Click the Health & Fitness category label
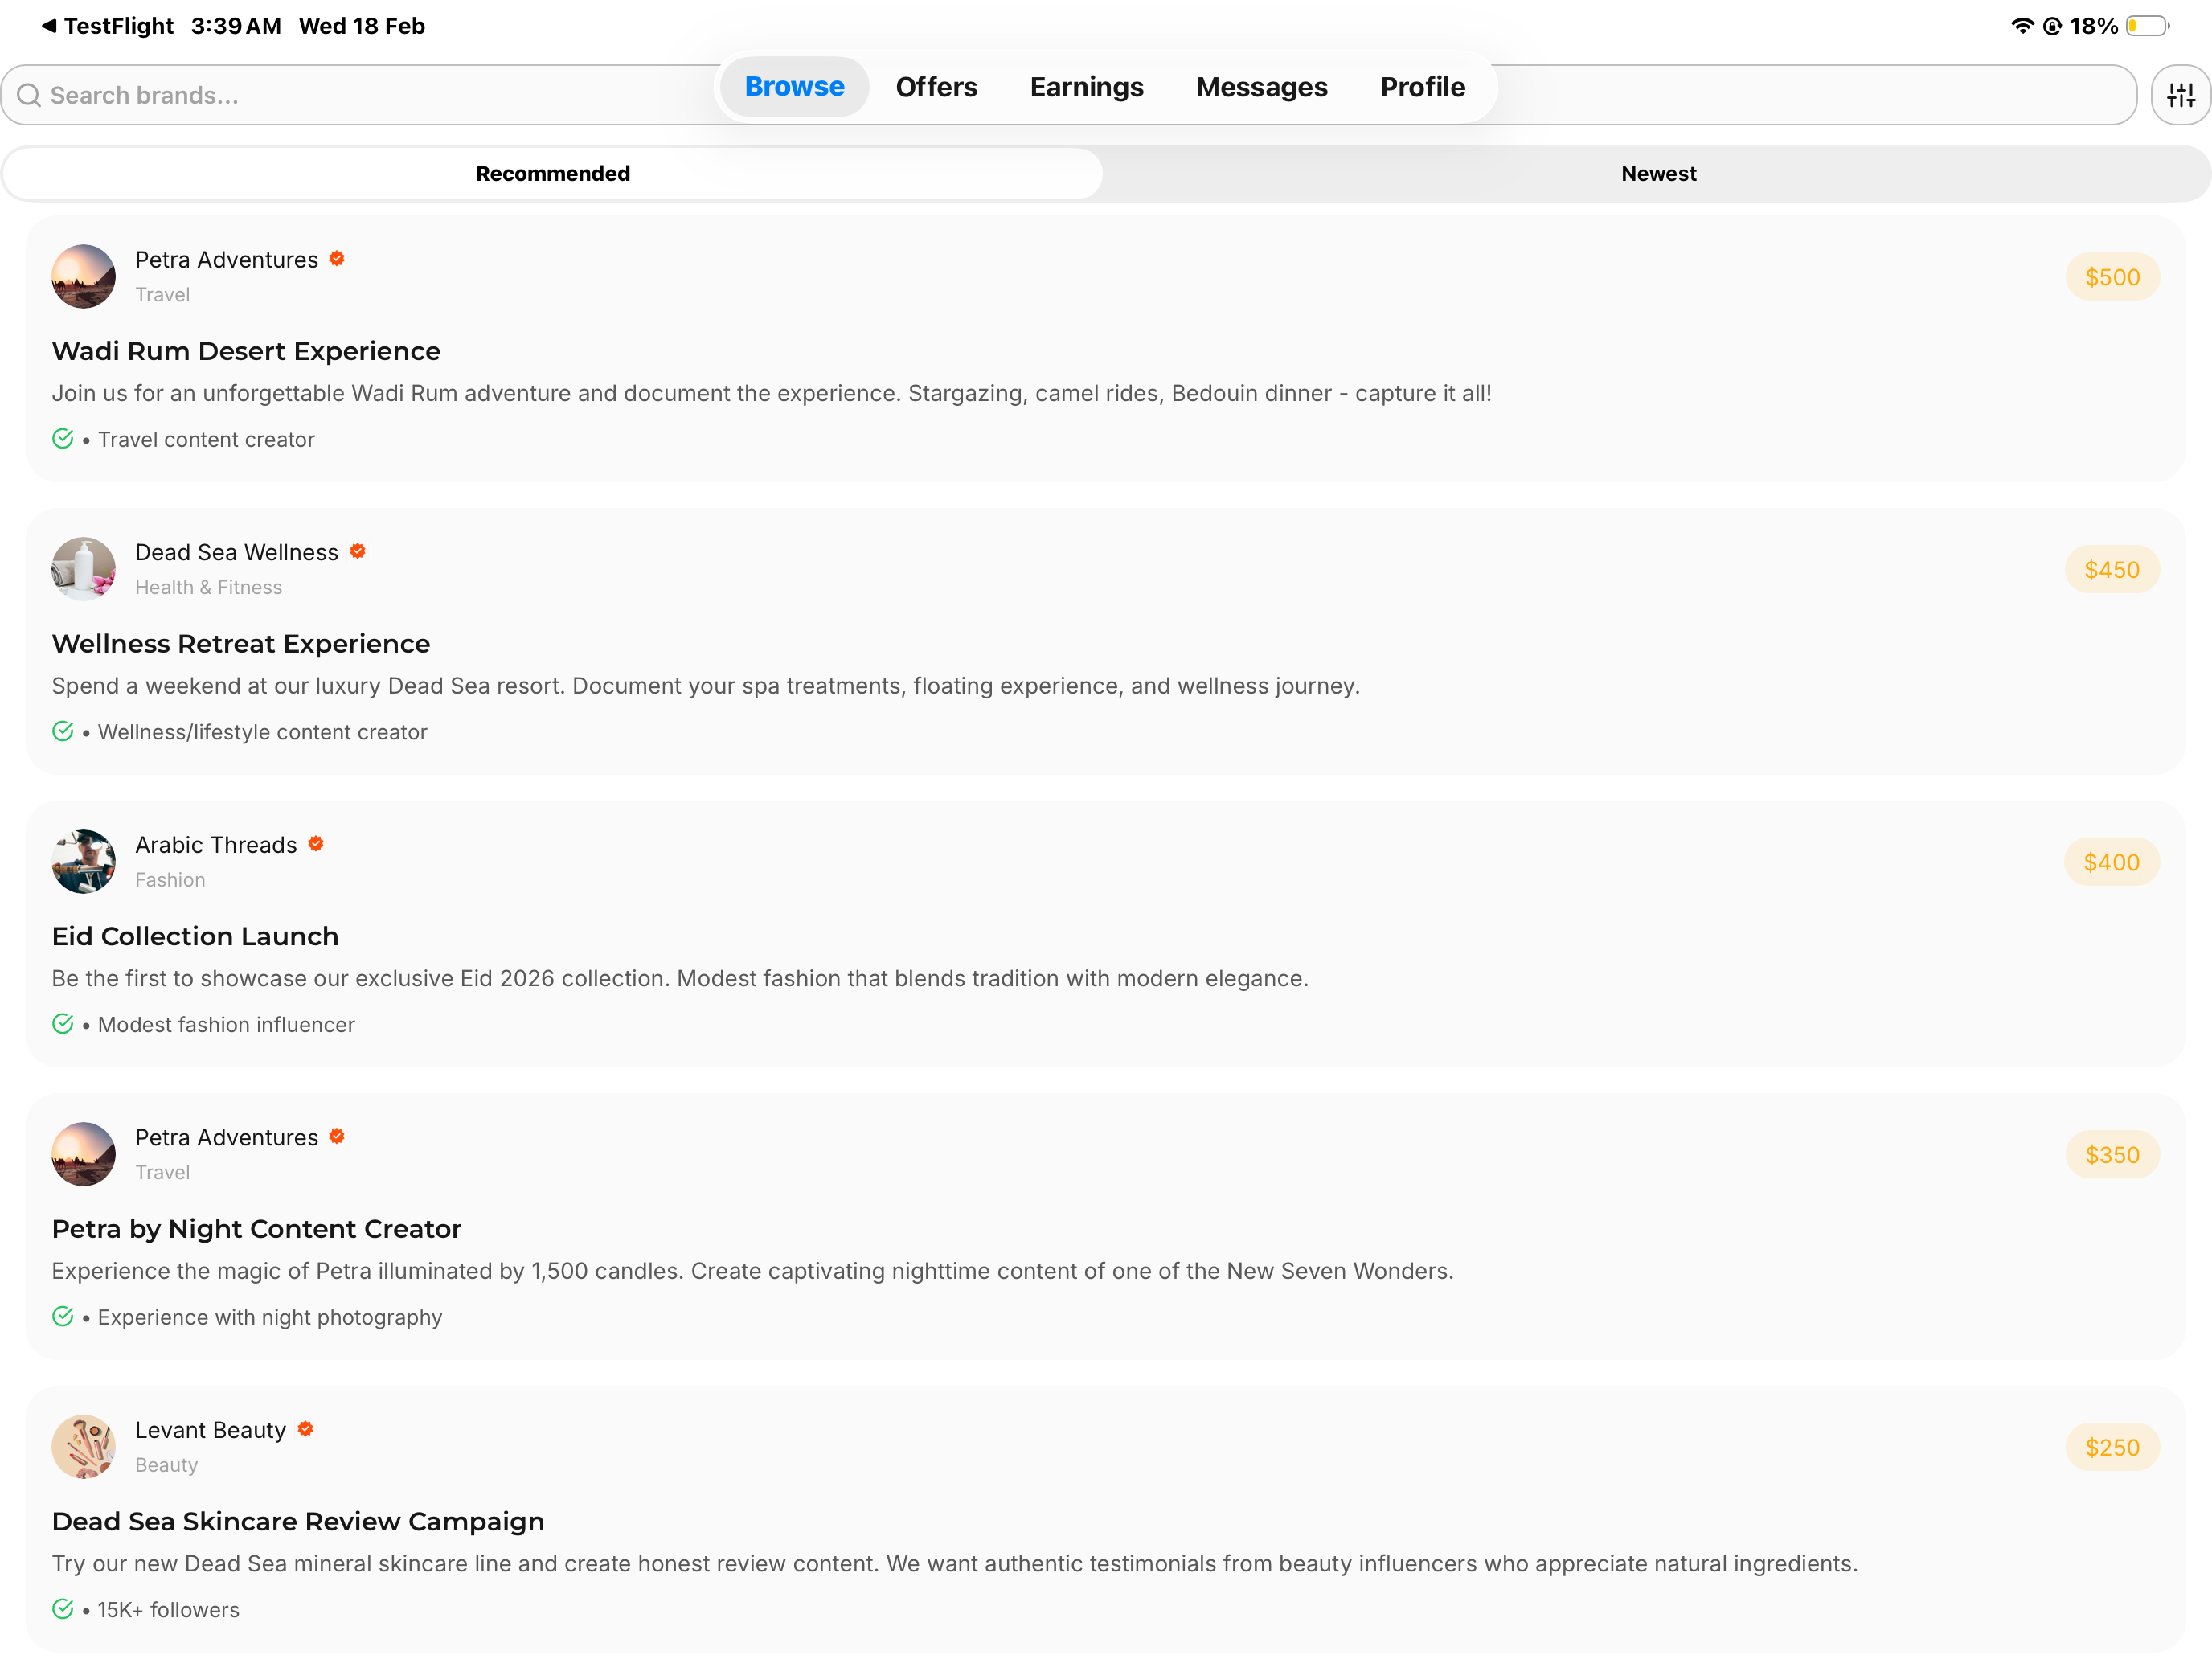Viewport: 2212px width, 1659px height. click(209, 587)
